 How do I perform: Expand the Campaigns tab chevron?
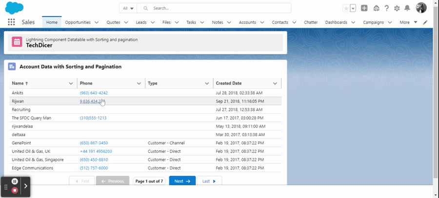tap(390, 22)
